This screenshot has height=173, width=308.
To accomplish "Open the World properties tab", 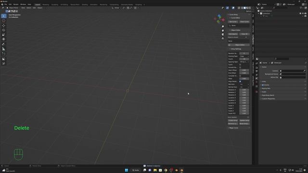I will pyautogui.click(x=257, y=82).
